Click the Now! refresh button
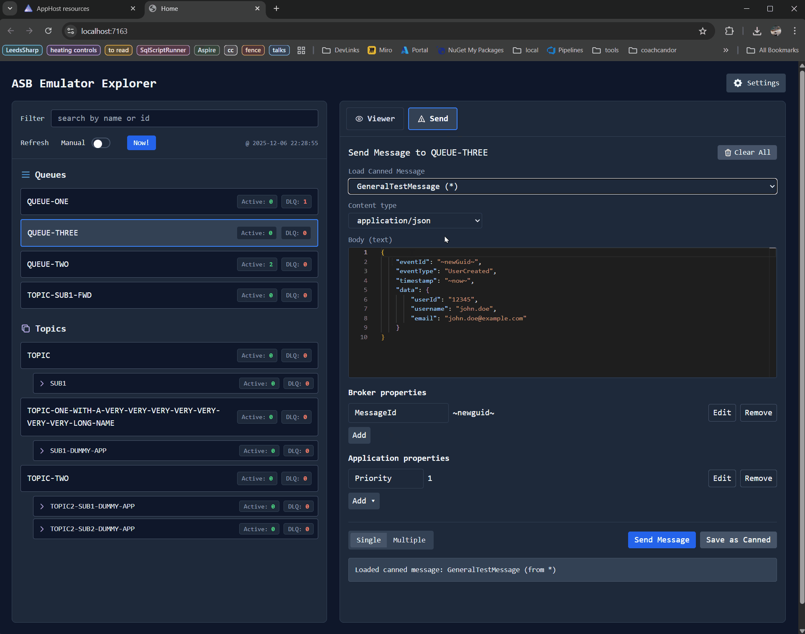Image resolution: width=805 pixels, height=634 pixels. [x=141, y=143]
